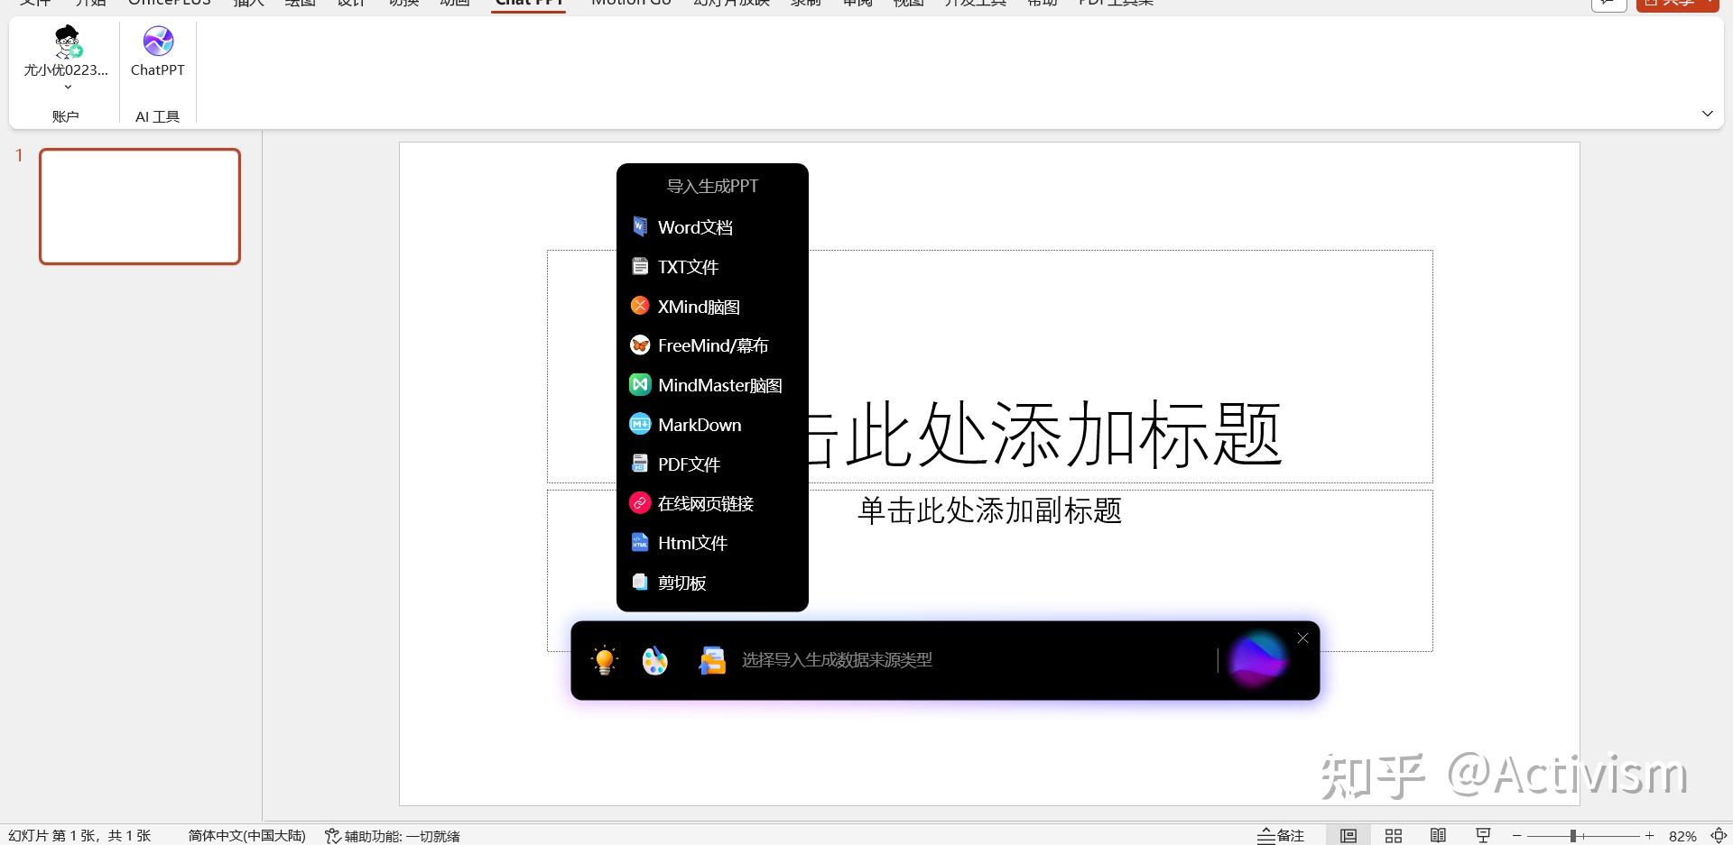Click the palette theme icon in assistant bar
1733x845 pixels.
[x=654, y=659]
